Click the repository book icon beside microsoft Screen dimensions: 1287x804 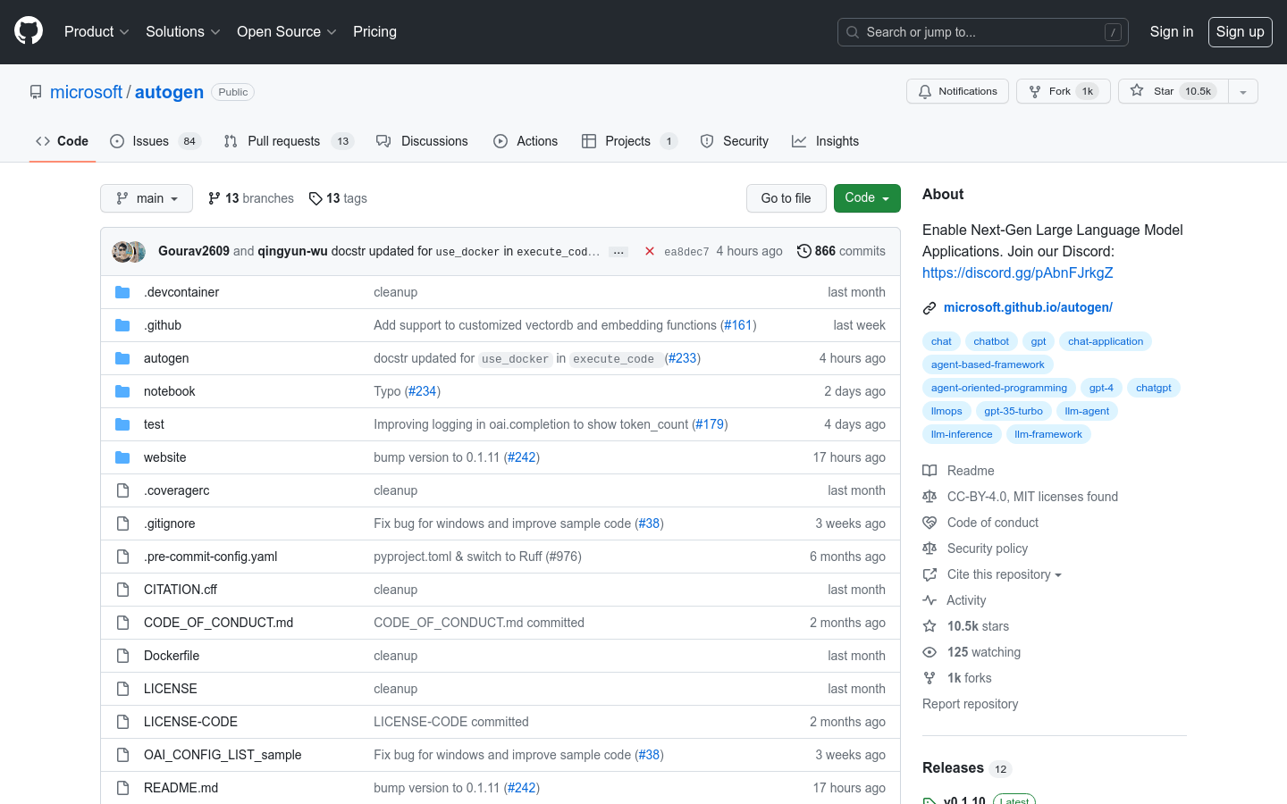pyautogui.click(x=36, y=92)
